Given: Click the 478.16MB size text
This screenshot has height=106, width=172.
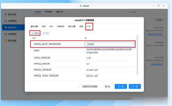Looking at the screenshot, I should 159,42.
